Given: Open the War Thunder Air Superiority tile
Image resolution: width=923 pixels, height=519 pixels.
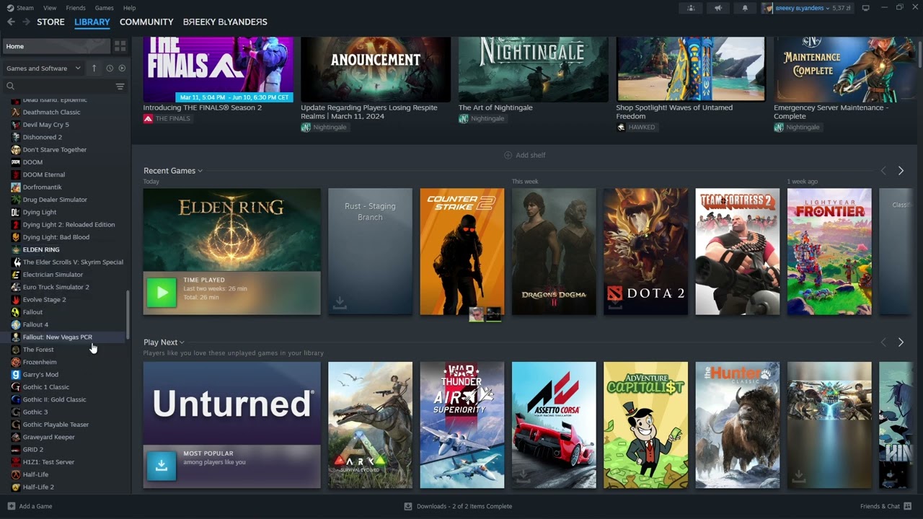Looking at the screenshot, I should click(462, 425).
